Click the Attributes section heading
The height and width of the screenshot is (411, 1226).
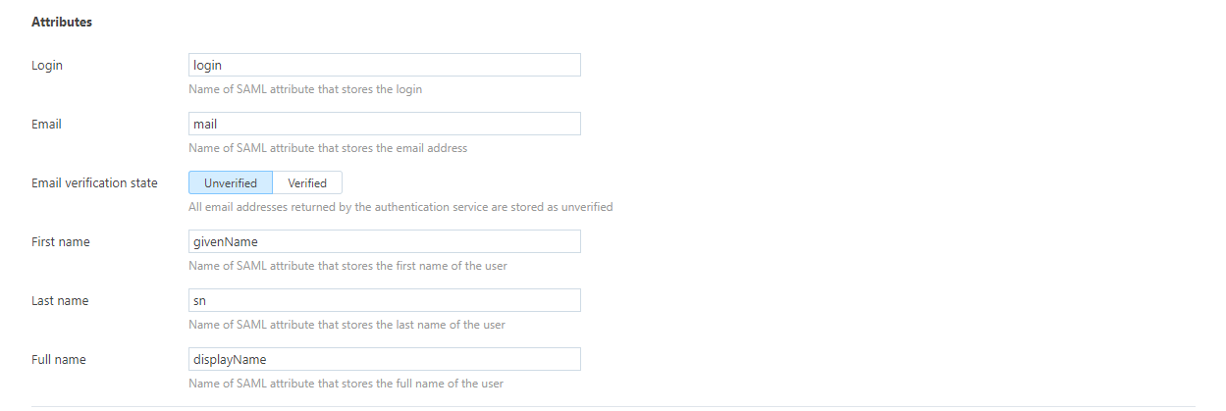(62, 22)
